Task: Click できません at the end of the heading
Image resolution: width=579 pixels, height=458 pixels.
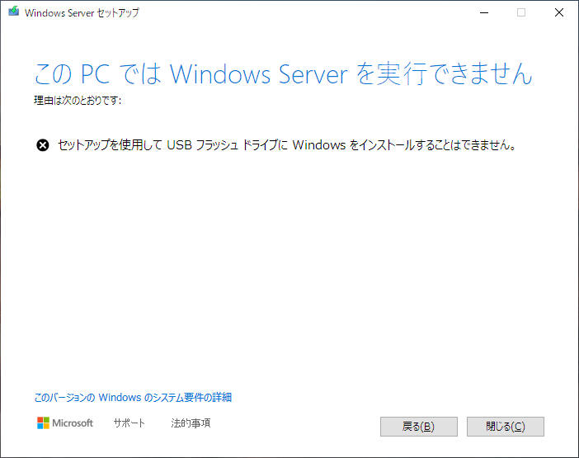Action: [x=482, y=74]
